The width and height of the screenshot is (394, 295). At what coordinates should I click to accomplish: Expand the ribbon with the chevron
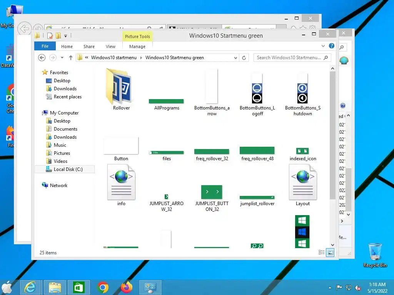(x=323, y=46)
